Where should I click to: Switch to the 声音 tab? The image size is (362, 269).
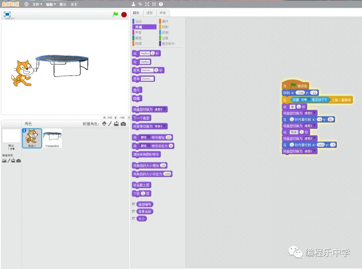[x=163, y=13]
